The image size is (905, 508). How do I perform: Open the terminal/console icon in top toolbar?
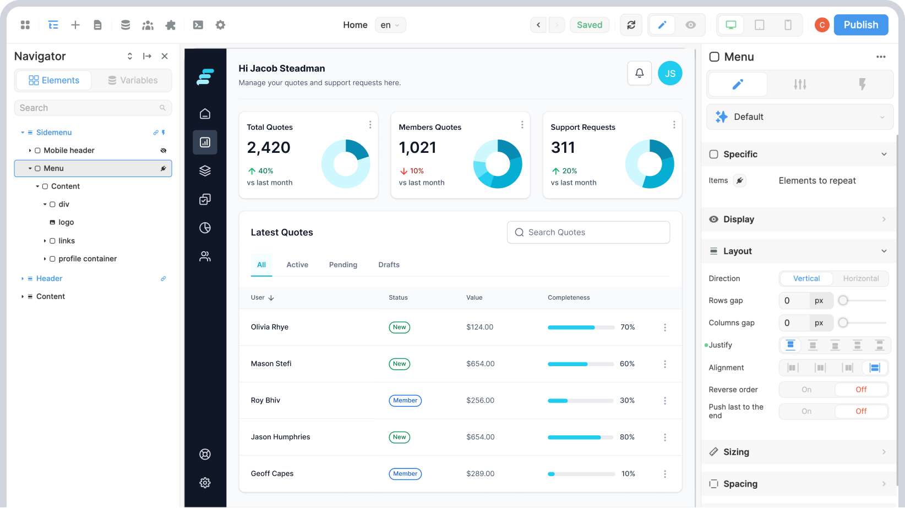pos(198,25)
